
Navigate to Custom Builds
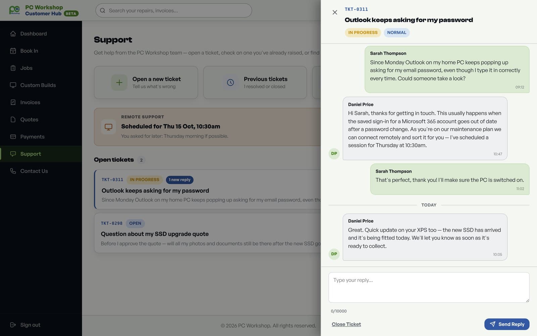tap(41, 85)
